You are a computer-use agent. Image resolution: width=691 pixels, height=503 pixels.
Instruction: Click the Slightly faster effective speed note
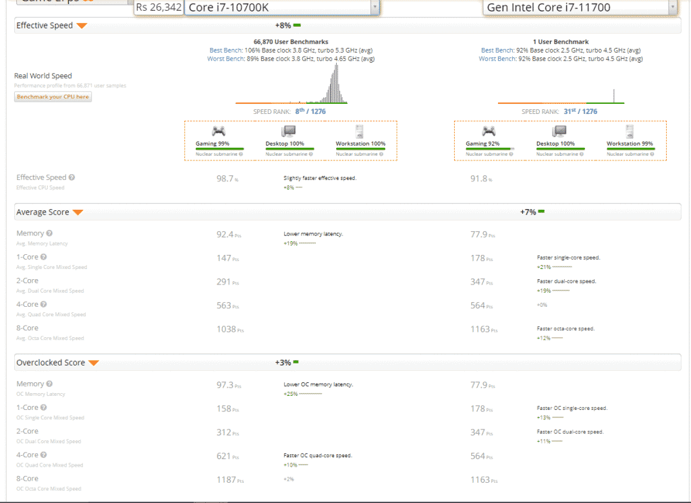pyautogui.click(x=320, y=178)
